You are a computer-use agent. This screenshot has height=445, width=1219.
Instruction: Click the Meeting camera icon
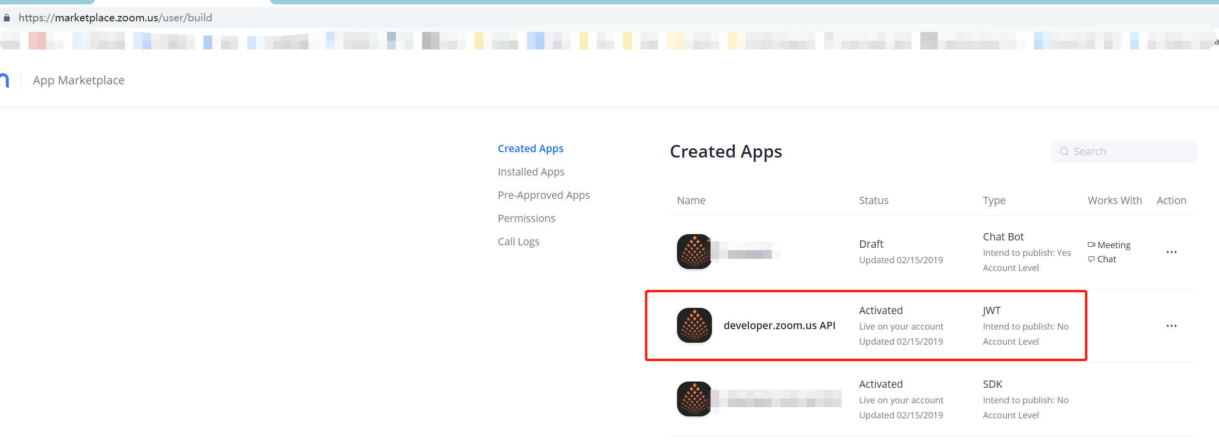point(1091,245)
